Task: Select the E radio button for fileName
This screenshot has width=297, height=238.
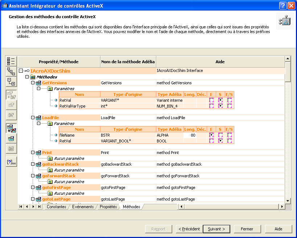Action: 211,135
